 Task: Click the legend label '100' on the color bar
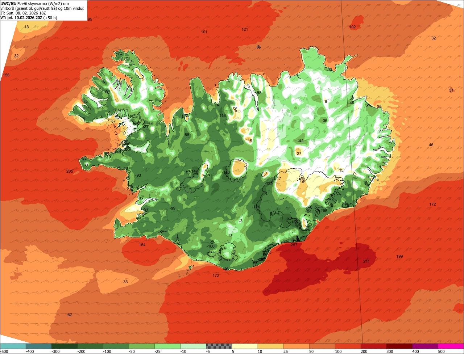tap(337, 351)
